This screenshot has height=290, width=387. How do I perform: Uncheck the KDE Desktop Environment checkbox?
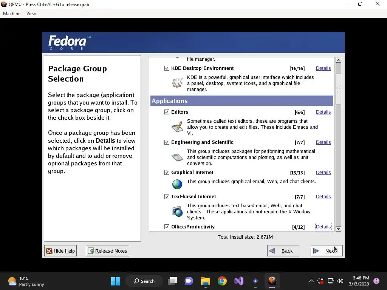click(x=167, y=68)
